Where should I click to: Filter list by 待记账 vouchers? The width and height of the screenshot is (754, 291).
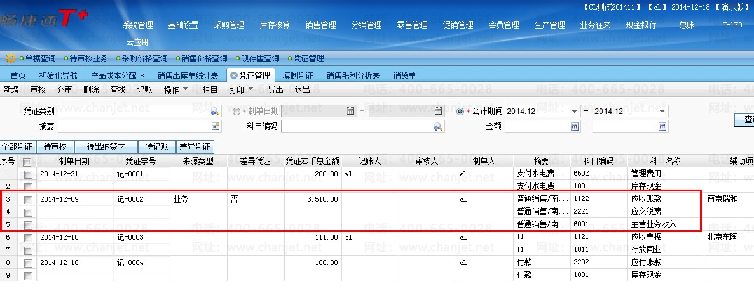click(x=156, y=146)
